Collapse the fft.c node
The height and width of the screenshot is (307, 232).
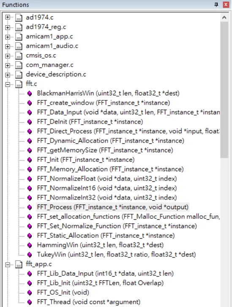8,84
